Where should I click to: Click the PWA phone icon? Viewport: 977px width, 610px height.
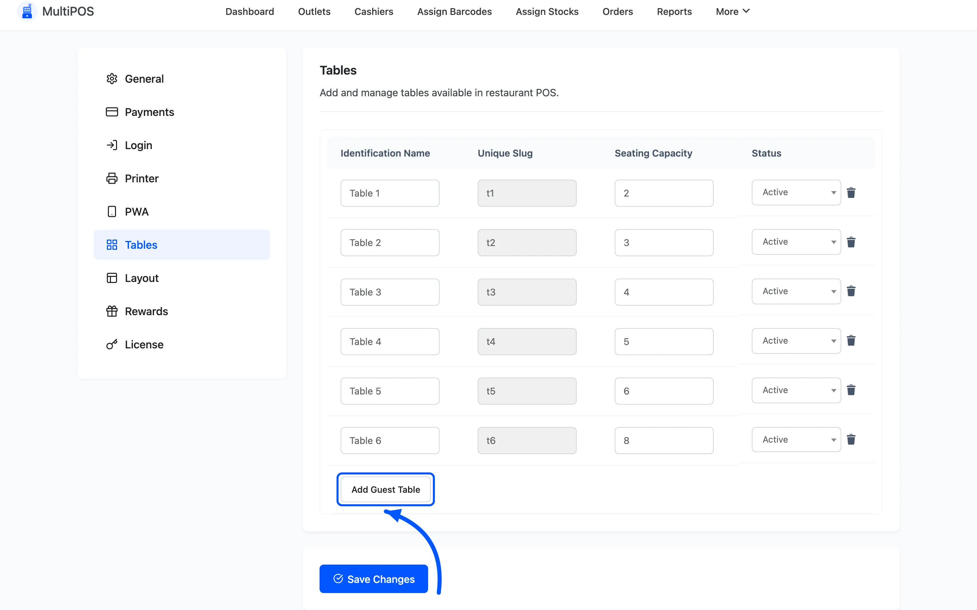[x=112, y=211]
